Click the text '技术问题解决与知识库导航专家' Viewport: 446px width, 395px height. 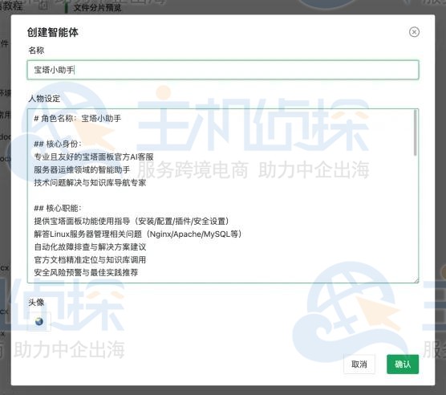click(x=90, y=182)
